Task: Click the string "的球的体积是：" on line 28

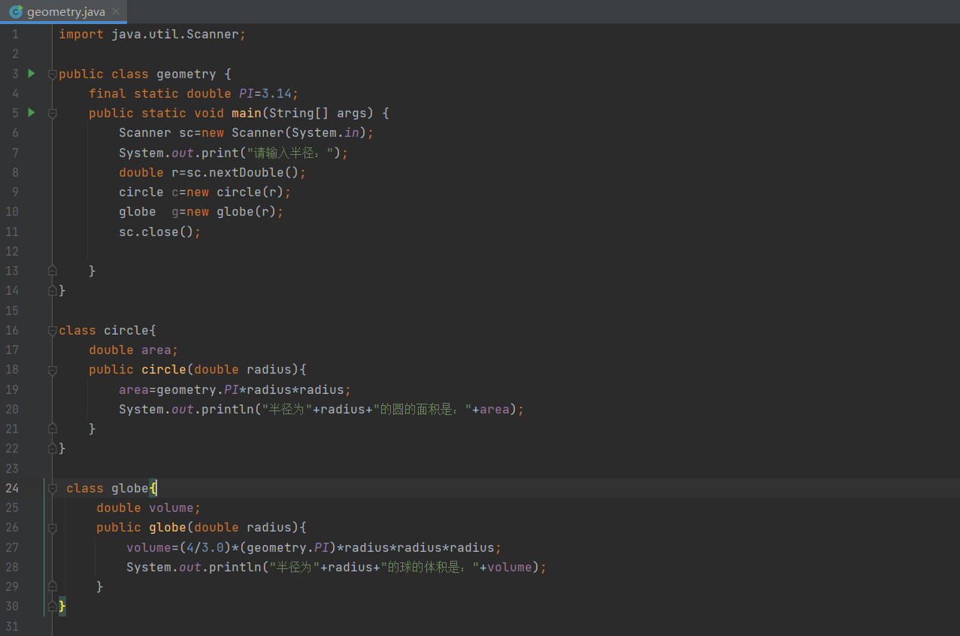Action: pos(430,567)
